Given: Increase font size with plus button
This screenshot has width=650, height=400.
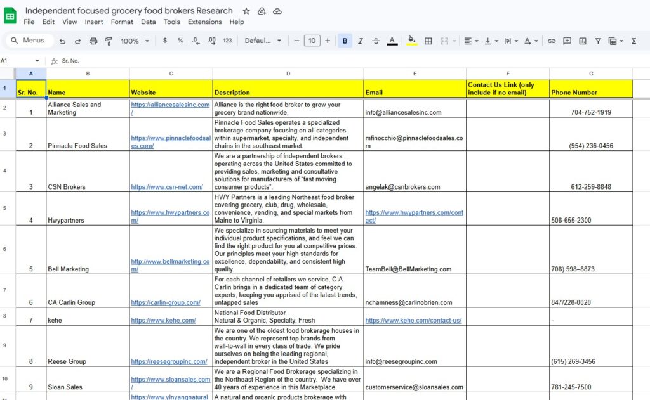Looking at the screenshot, I should coord(328,41).
